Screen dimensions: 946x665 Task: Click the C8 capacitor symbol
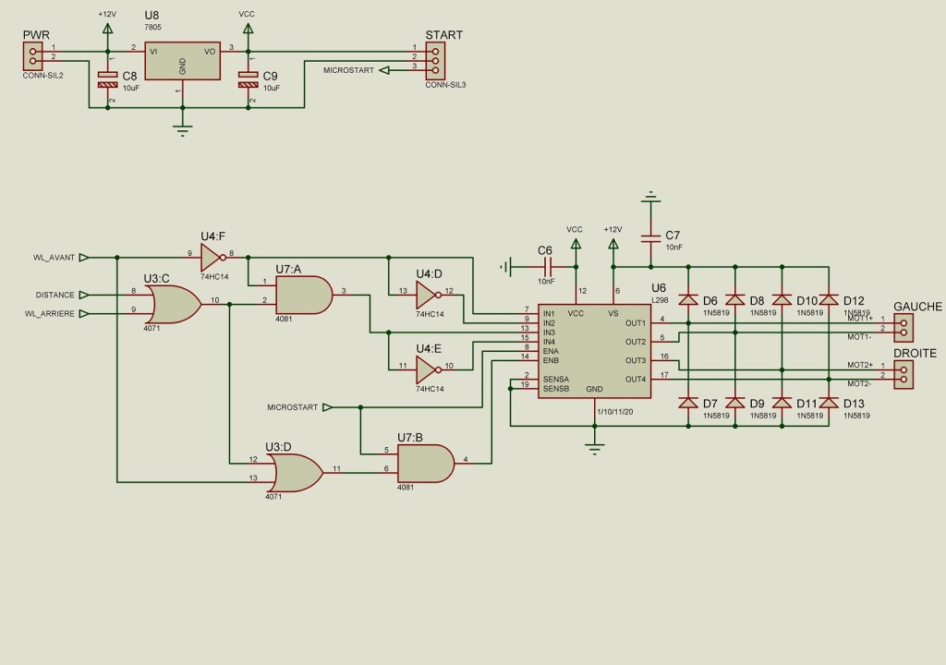[108, 79]
